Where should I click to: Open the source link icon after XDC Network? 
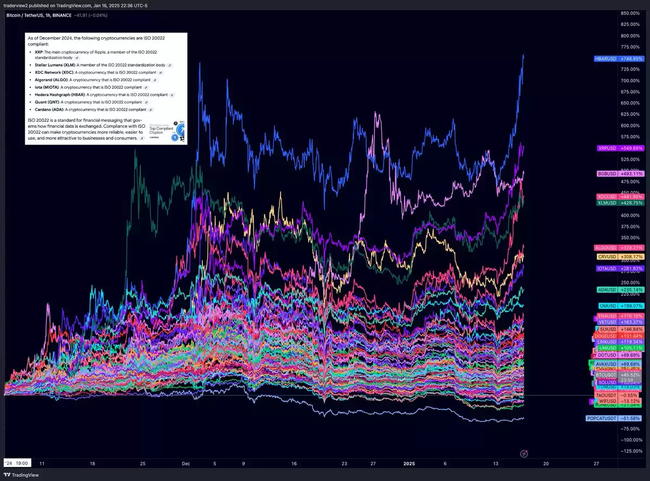[161, 72]
